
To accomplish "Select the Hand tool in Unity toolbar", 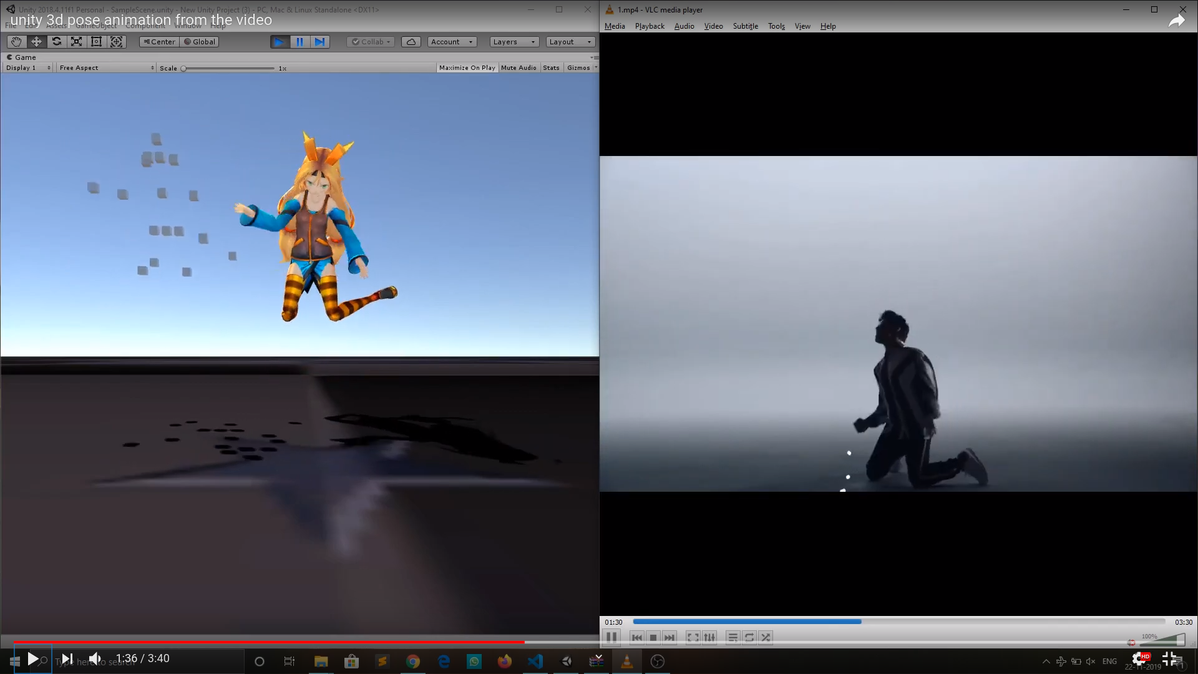I will pos(16,42).
